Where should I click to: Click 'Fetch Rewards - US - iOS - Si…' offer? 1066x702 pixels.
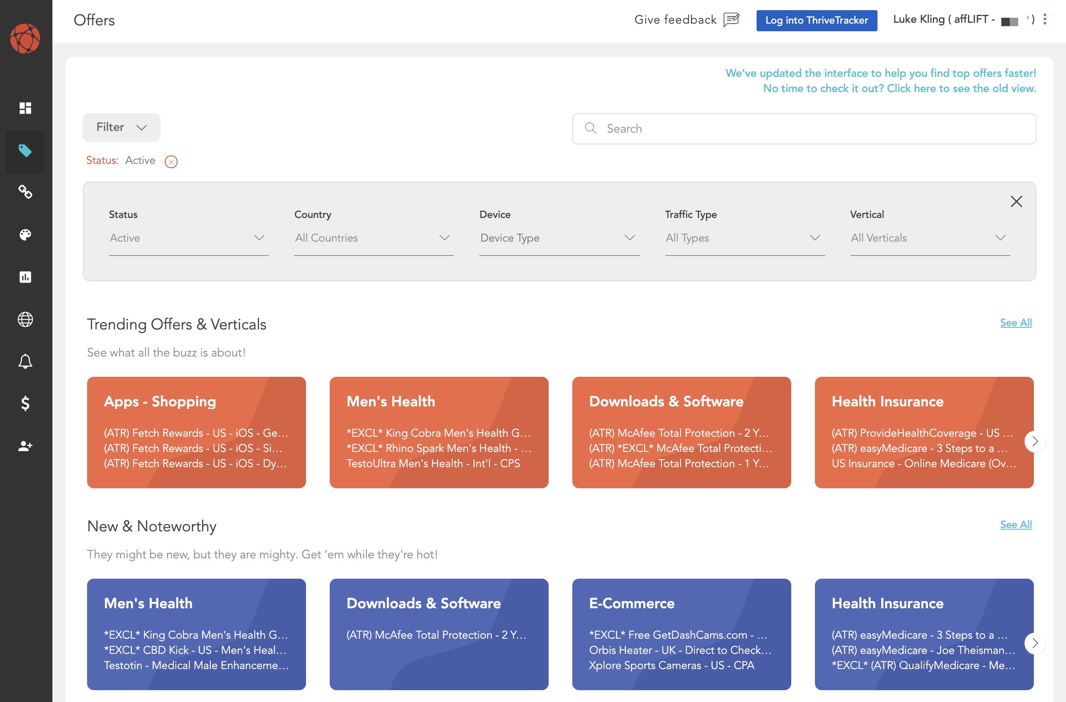193,448
